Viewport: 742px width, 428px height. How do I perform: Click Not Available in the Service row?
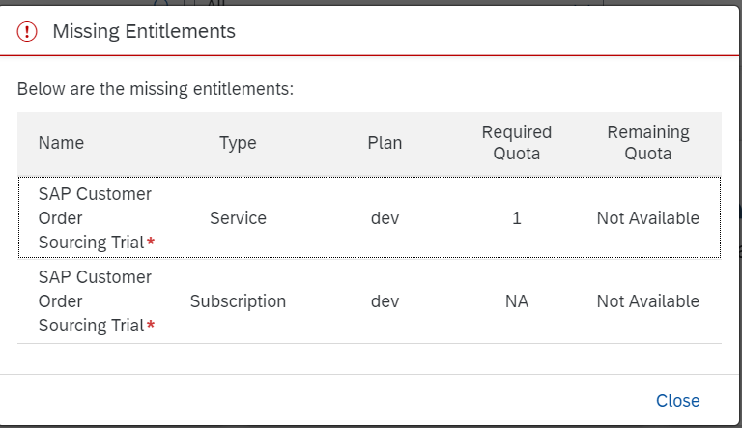coord(647,218)
